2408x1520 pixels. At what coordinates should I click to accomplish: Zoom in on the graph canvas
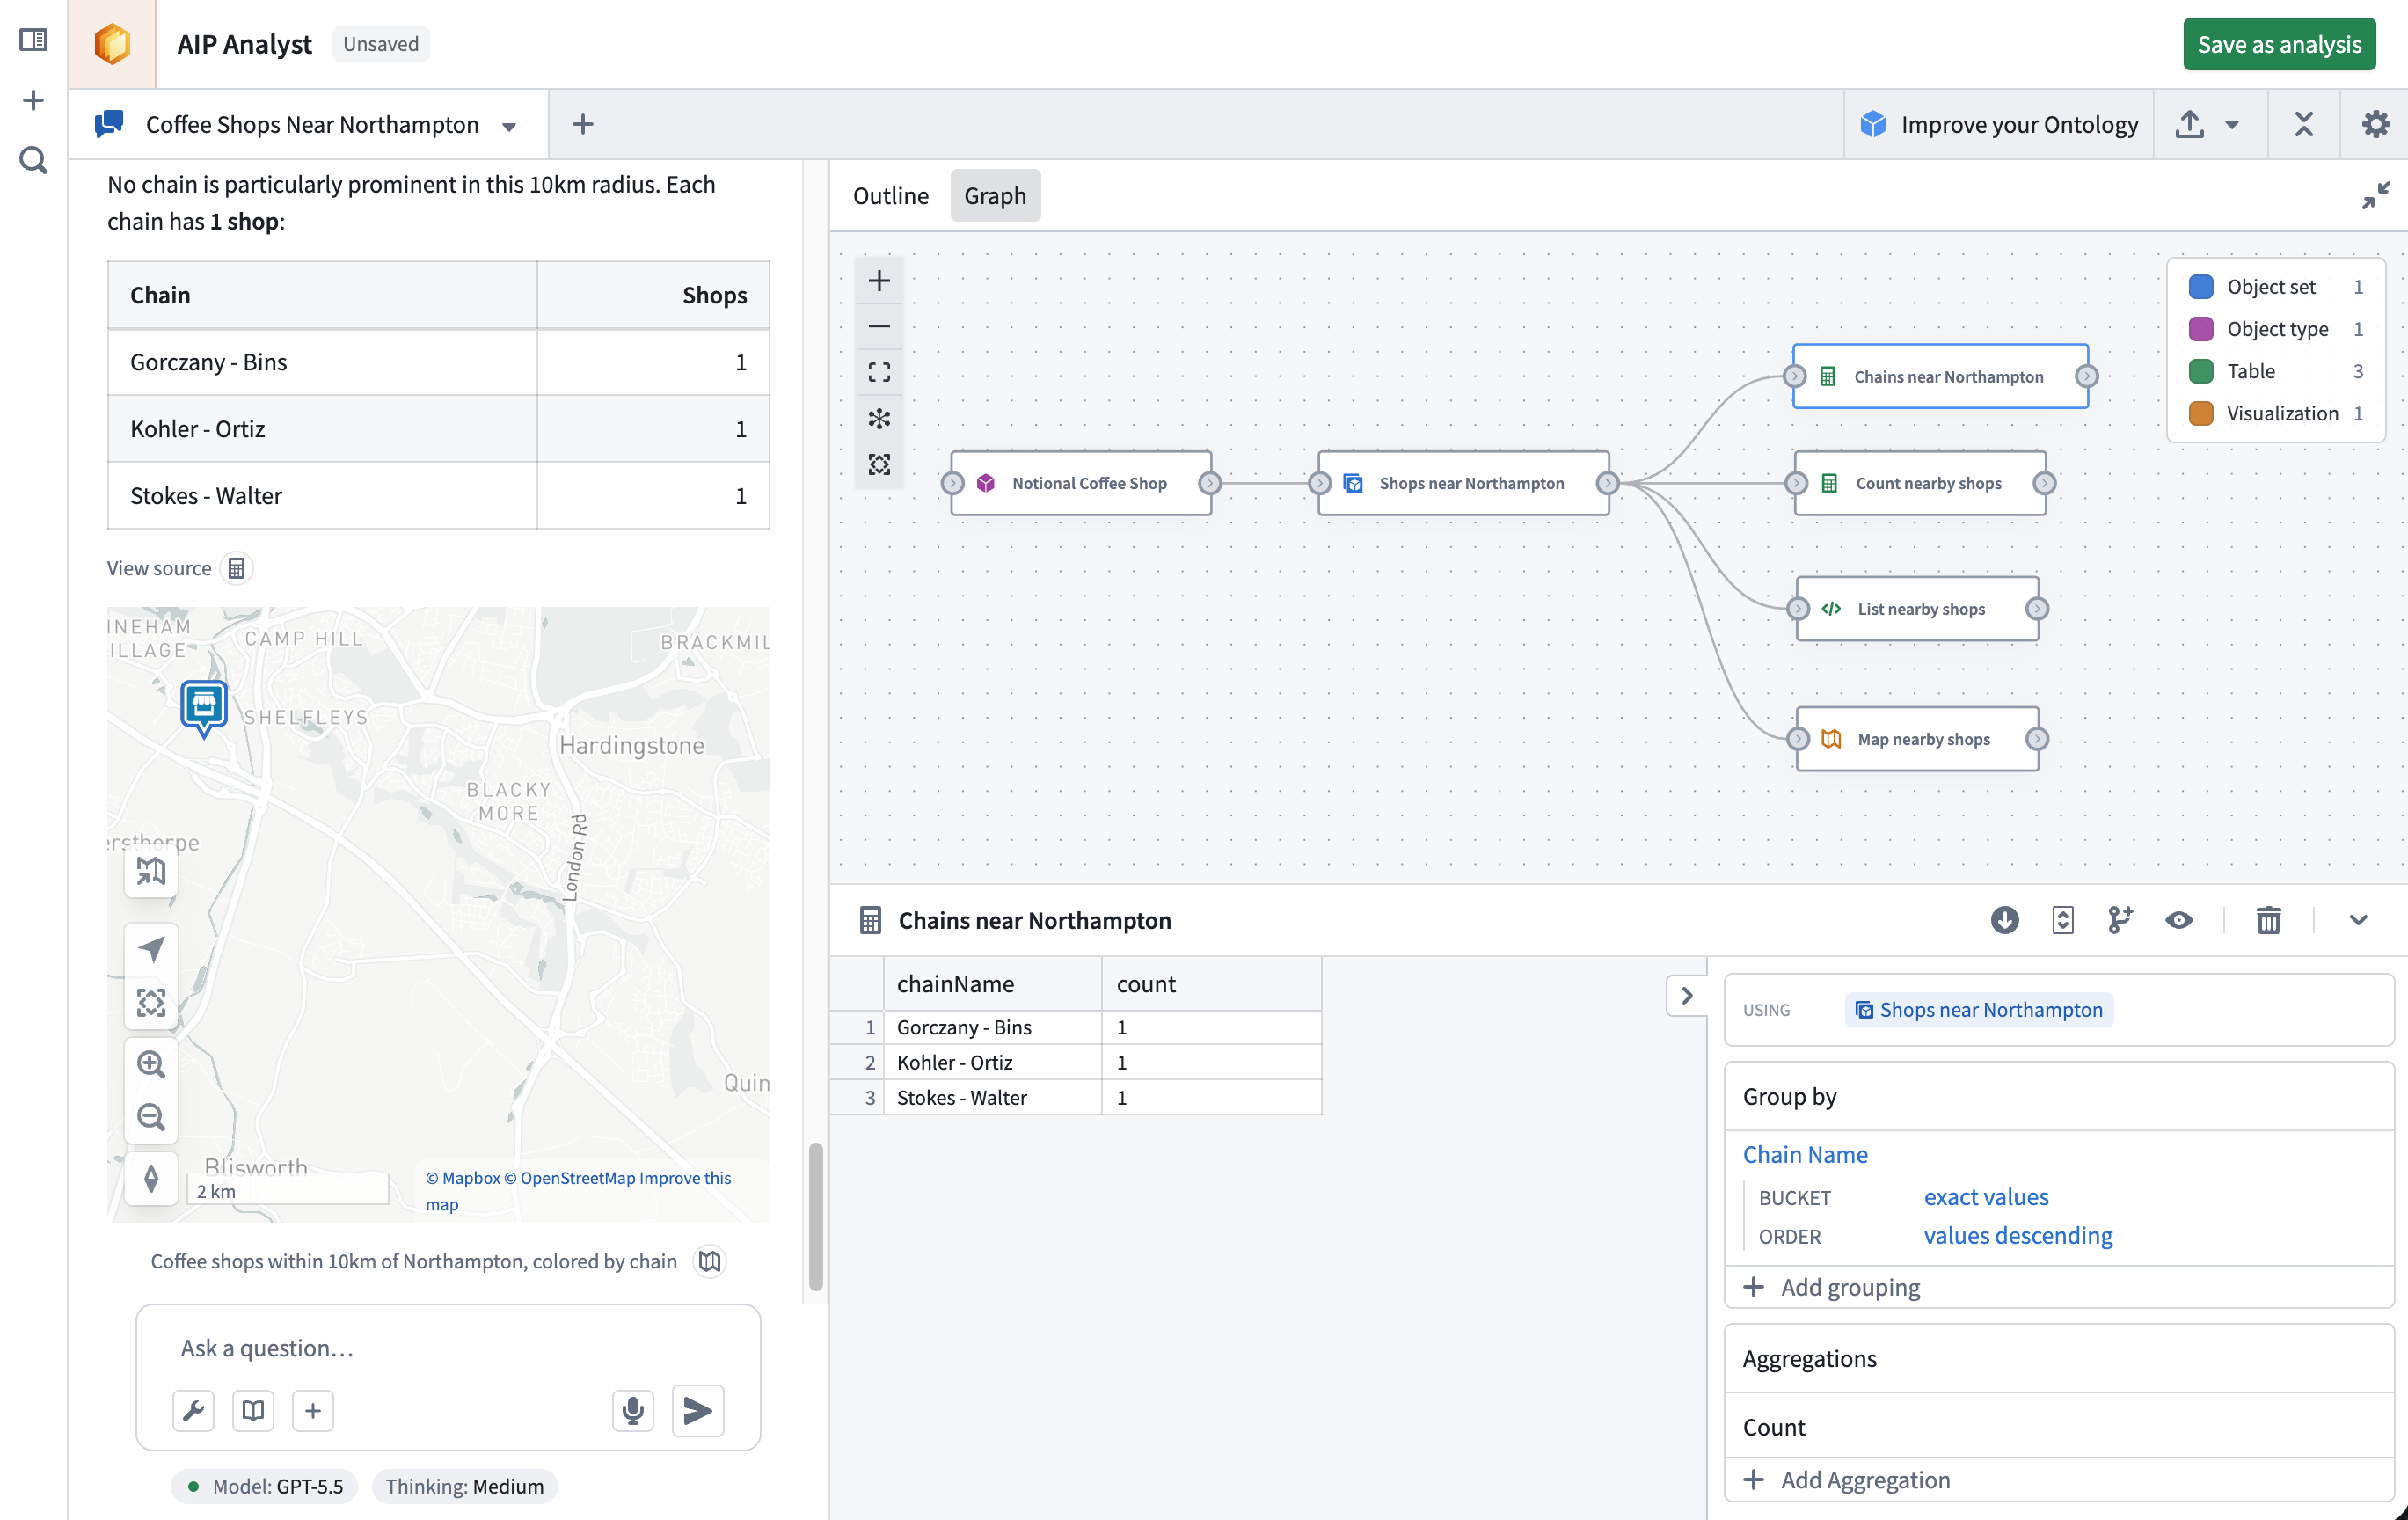pos(879,281)
